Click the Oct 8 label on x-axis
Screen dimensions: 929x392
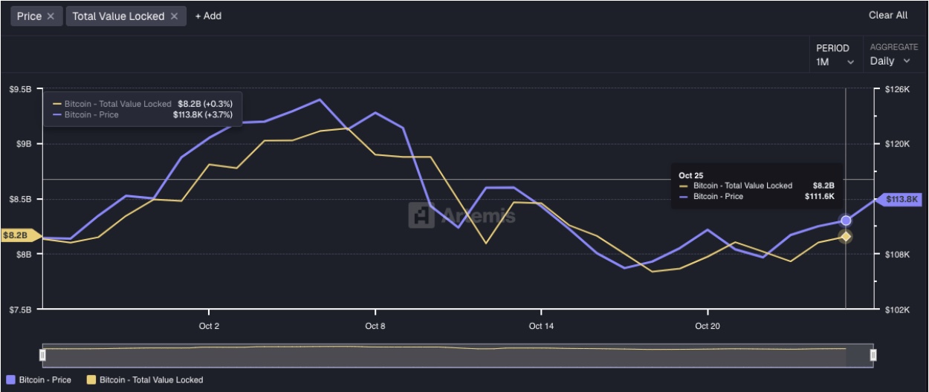(x=375, y=326)
